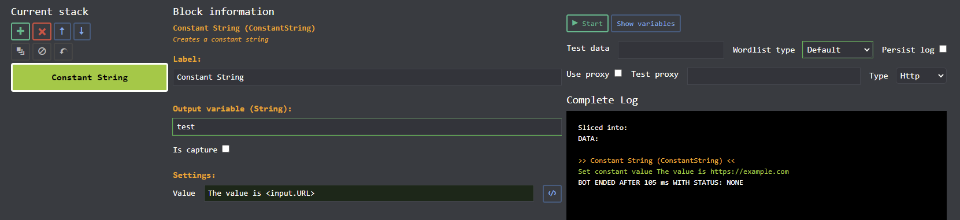Click the 'Output variable (String):' label
The image size is (960, 220).
(232, 109)
